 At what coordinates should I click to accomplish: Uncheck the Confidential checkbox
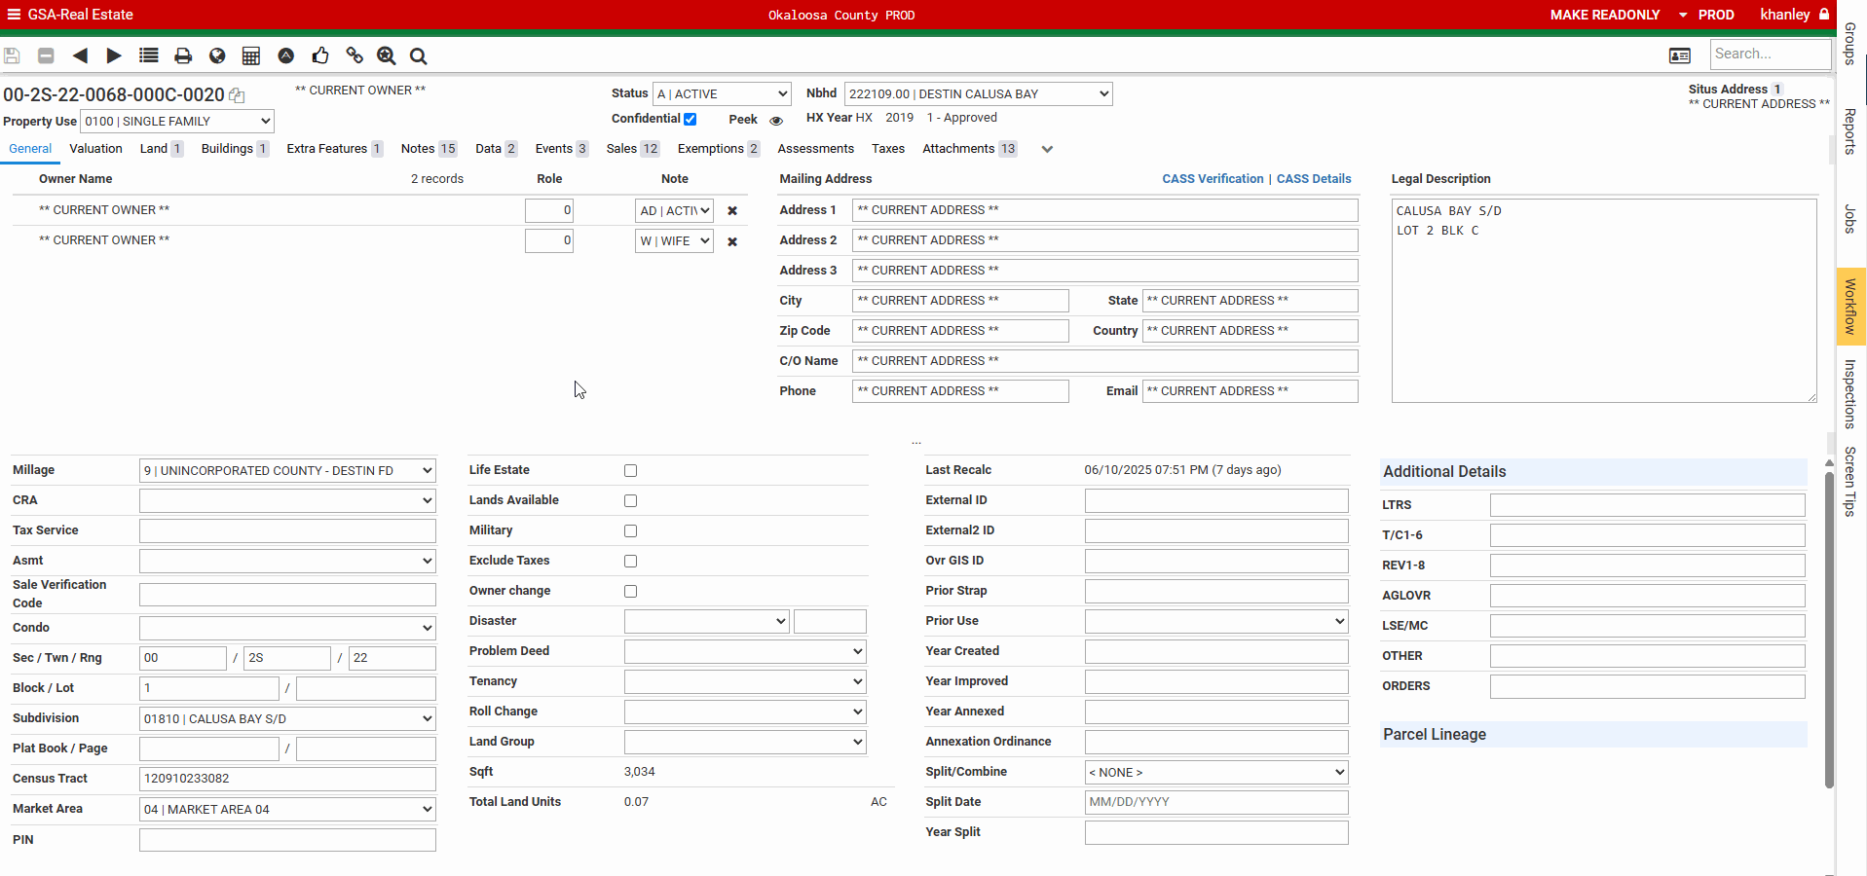click(x=691, y=119)
